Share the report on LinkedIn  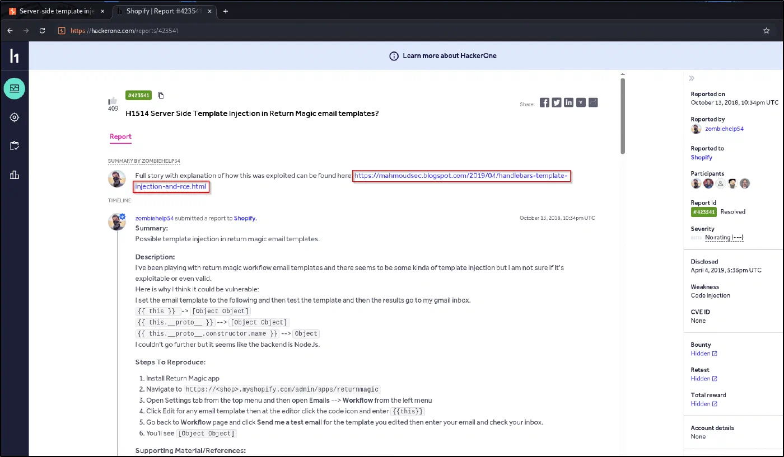tap(569, 102)
